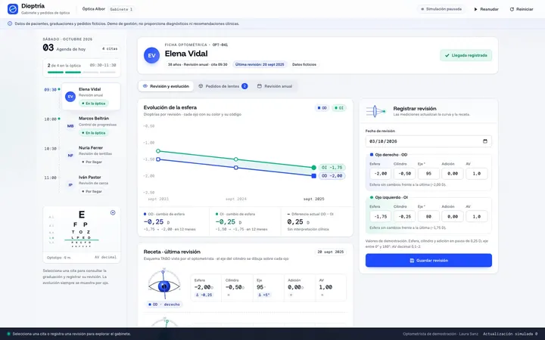The image size is (545, 340).
Task: Click the IP avatar for Iván Pastor
Action: click(x=70, y=185)
